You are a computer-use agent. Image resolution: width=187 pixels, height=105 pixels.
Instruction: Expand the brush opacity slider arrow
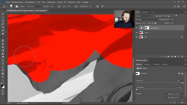(56, 6)
